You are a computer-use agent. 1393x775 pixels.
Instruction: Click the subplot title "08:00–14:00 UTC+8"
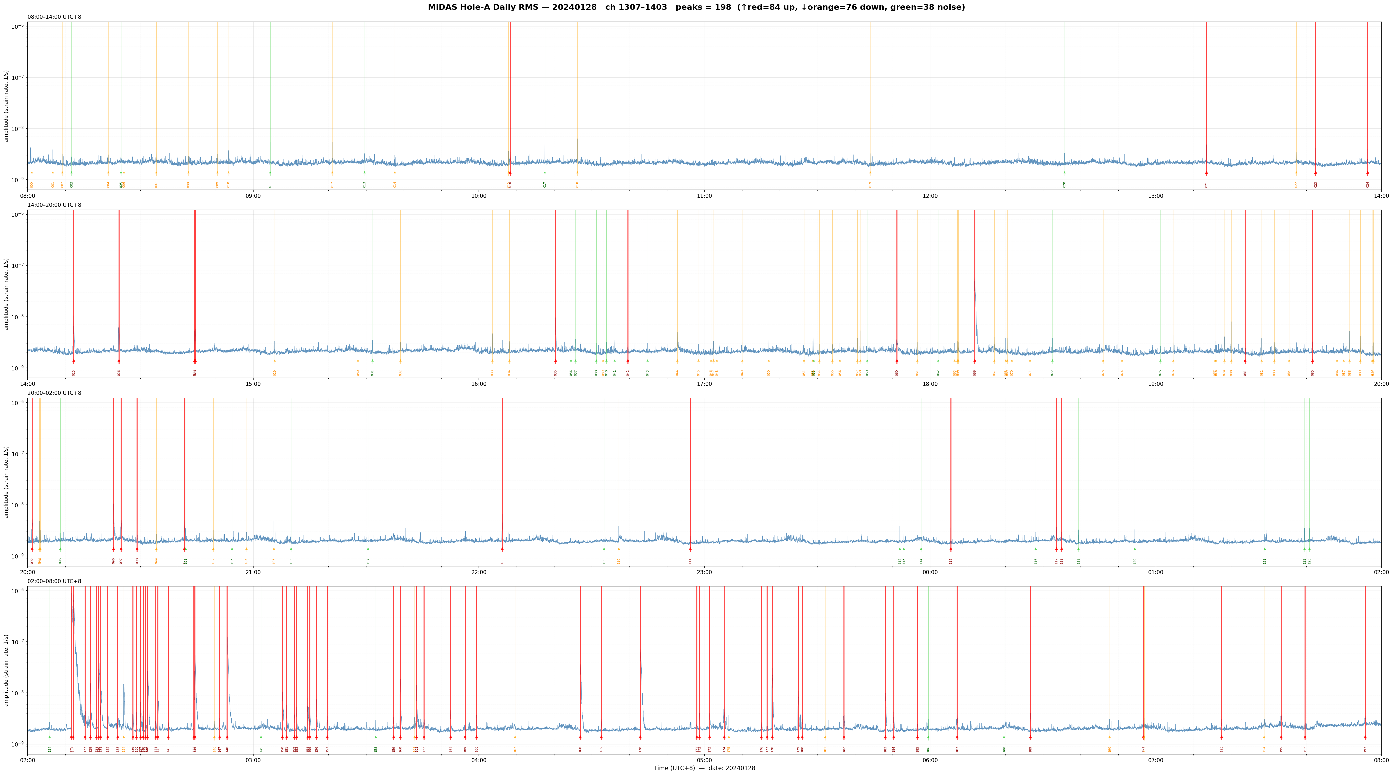(55, 17)
